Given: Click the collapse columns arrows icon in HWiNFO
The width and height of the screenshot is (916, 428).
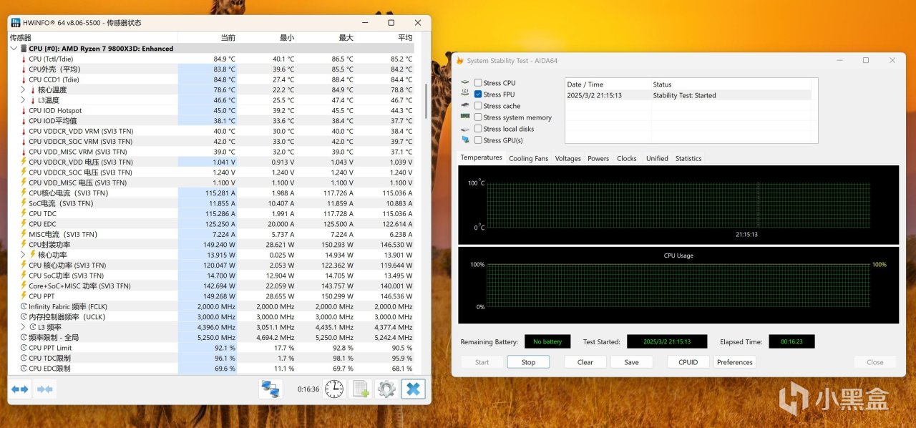Looking at the screenshot, I should (x=45, y=389).
